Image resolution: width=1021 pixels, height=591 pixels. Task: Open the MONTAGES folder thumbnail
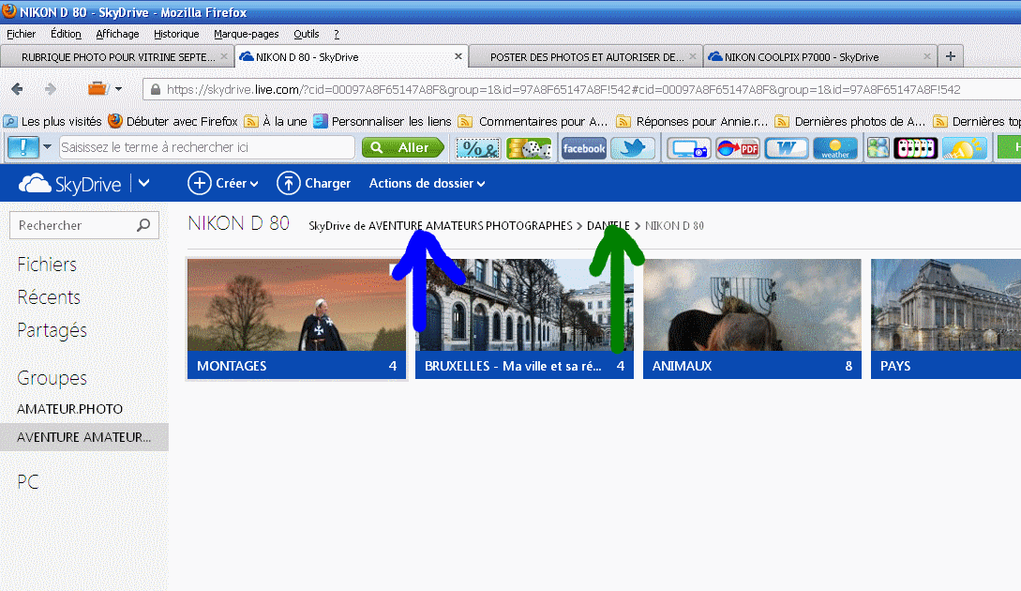tap(296, 319)
